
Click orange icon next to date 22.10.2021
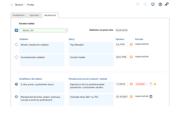(x=131, y=97)
